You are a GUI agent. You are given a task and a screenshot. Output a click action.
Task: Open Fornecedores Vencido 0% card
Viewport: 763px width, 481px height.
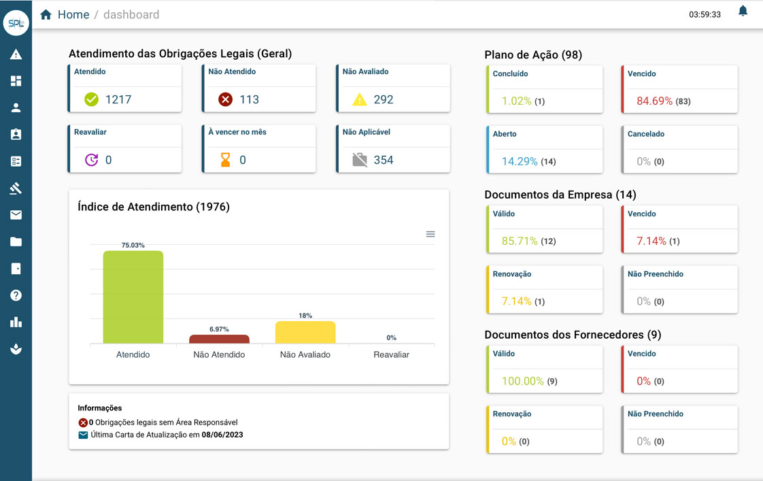(x=679, y=369)
